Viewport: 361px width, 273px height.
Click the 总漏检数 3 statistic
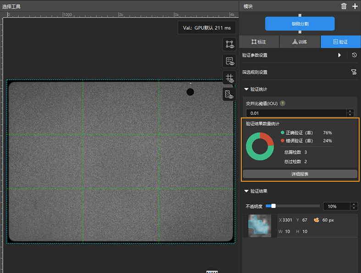(x=295, y=152)
